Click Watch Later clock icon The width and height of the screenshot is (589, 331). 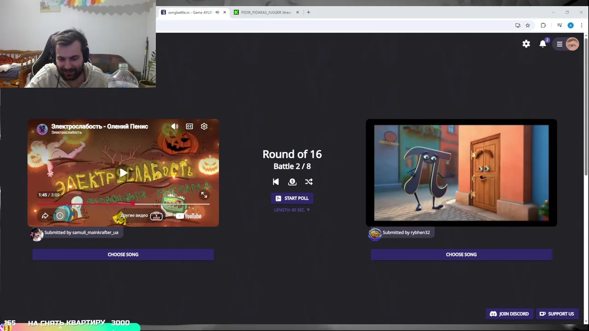pos(60,216)
